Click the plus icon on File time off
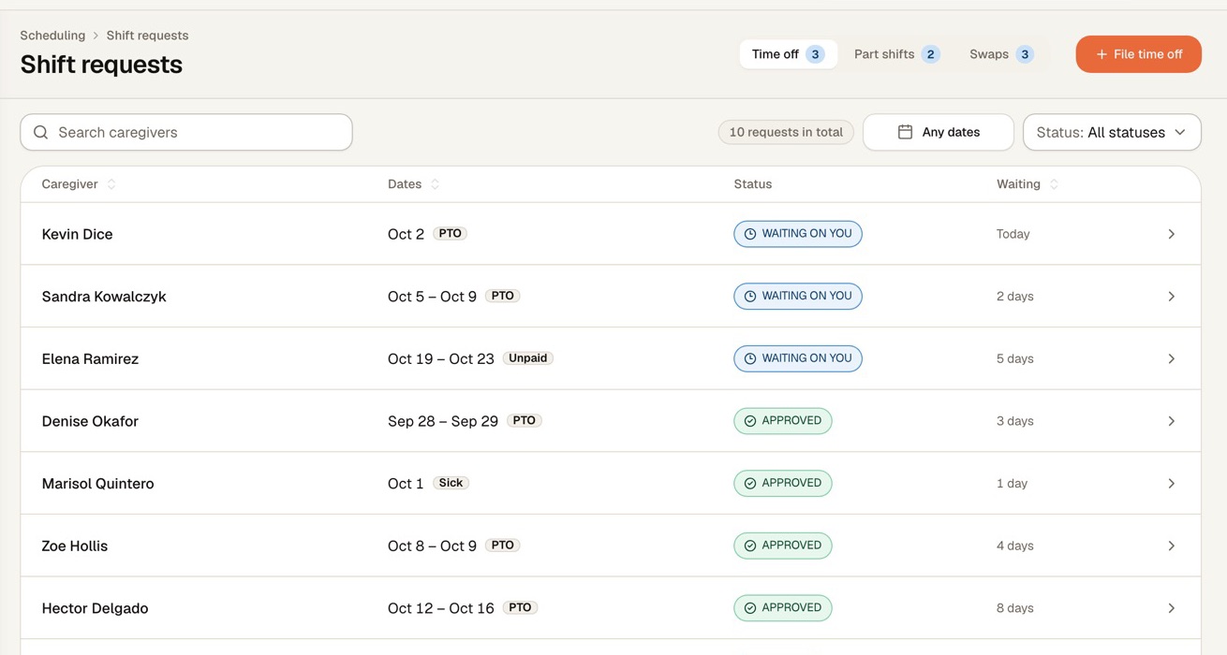Viewport: 1227px width, 655px height. click(x=1101, y=54)
